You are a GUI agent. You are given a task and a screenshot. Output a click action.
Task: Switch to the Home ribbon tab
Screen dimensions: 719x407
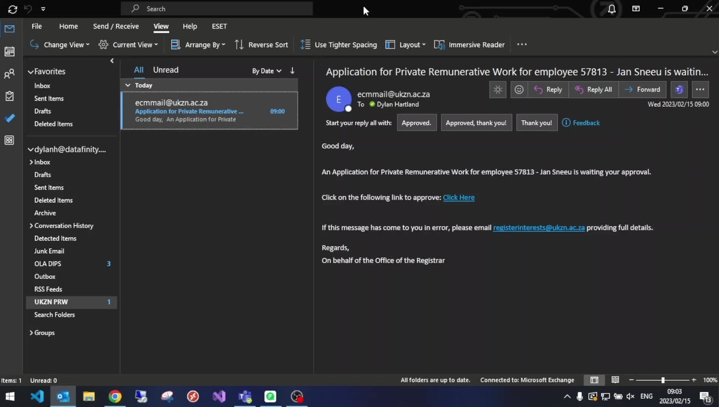(69, 26)
